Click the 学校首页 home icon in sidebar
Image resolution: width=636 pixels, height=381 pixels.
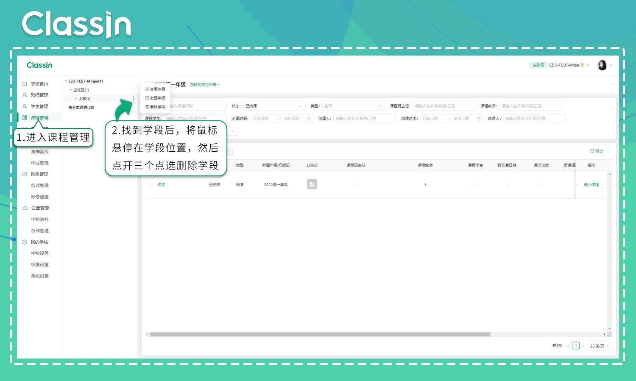click(x=25, y=84)
